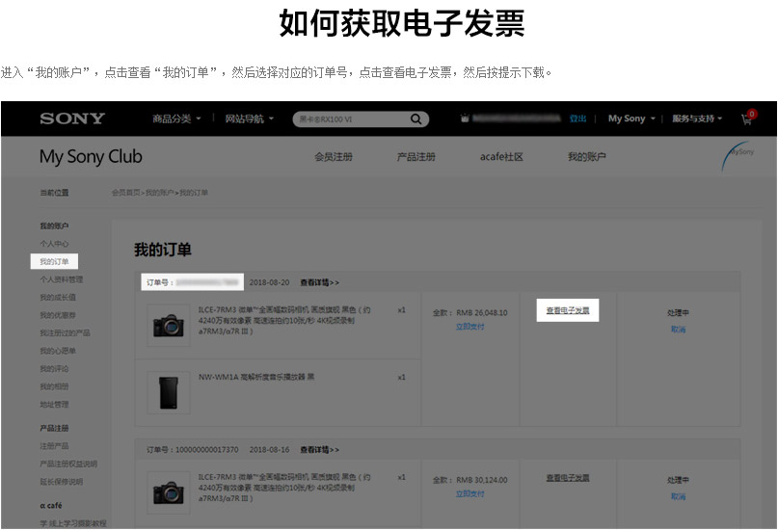Image resolution: width=778 pixels, height=530 pixels.
Task: Select 我注册过的产品 in the sidebar
Action: [65, 332]
